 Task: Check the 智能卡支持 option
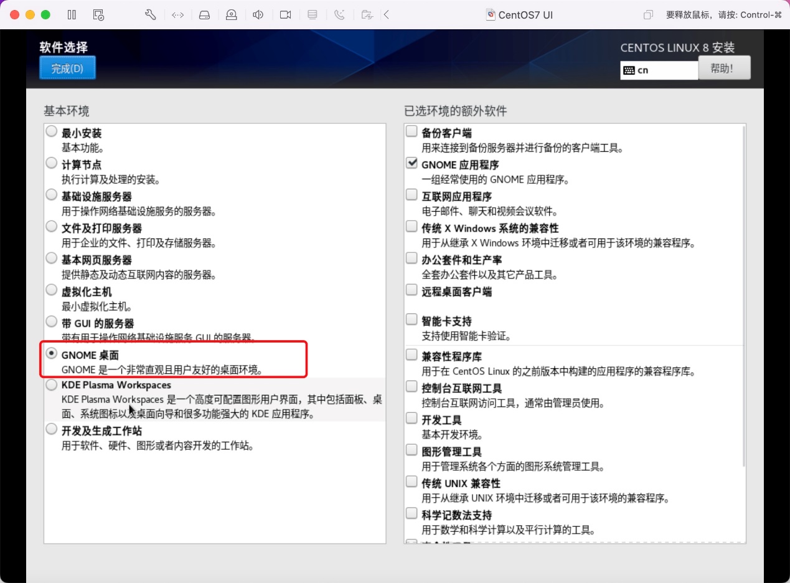(x=411, y=320)
